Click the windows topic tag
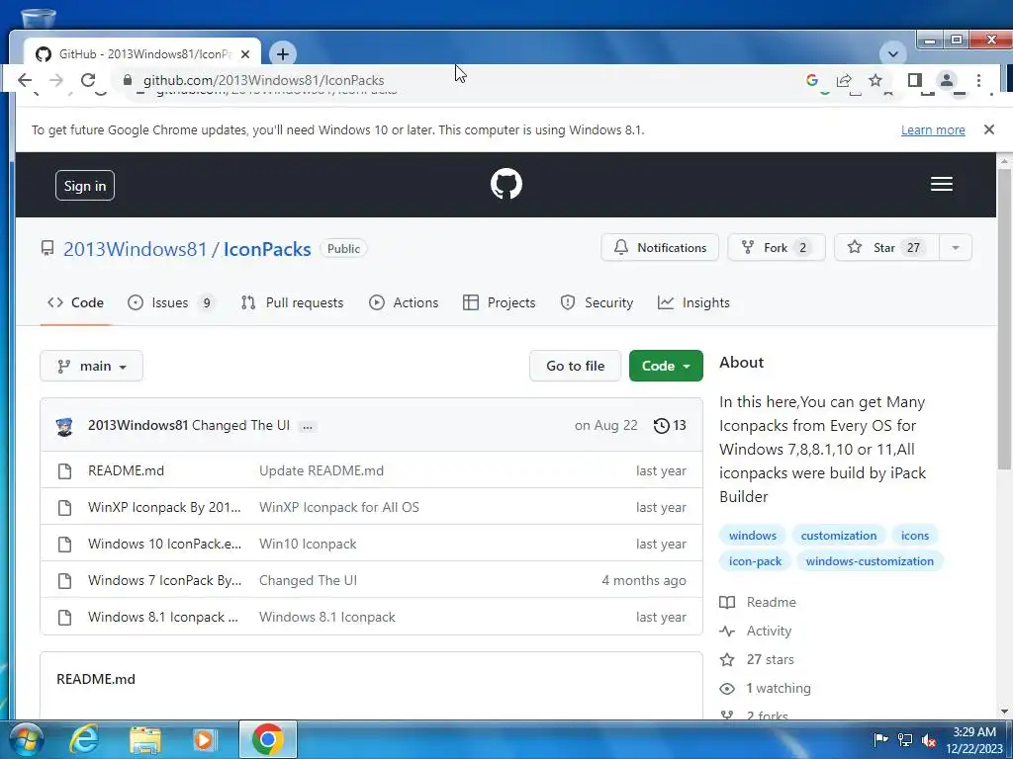 click(753, 536)
